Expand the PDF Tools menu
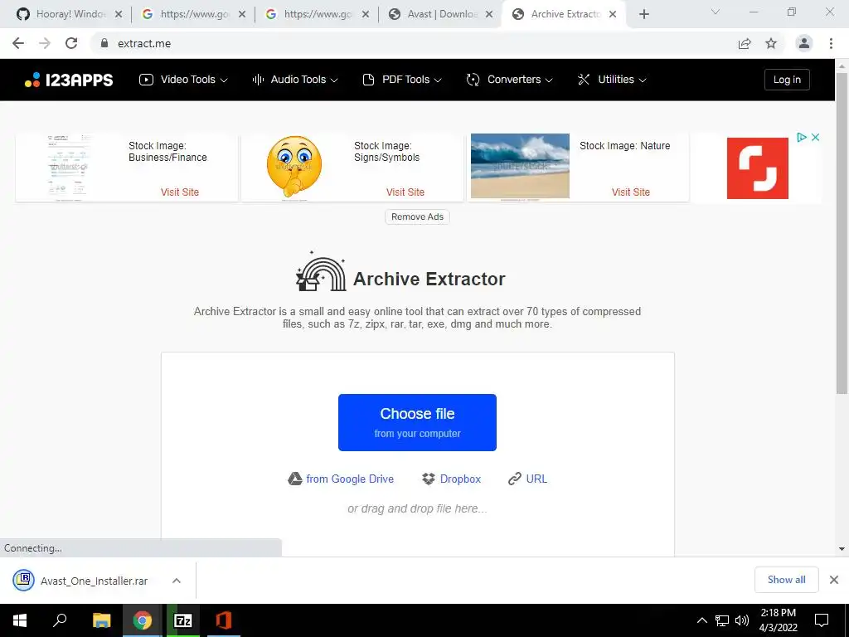The width and height of the screenshot is (849, 637). pos(402,80)
